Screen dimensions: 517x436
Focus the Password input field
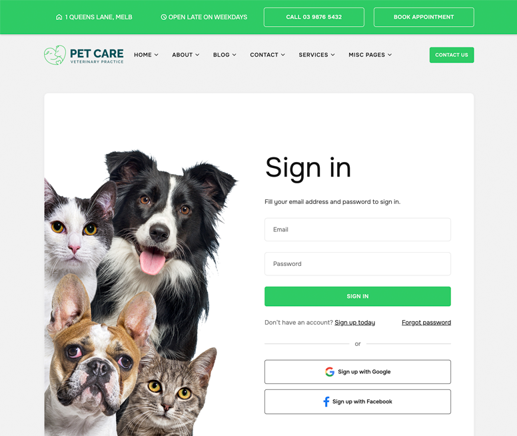pyautogui.click(x=357, y=264)
